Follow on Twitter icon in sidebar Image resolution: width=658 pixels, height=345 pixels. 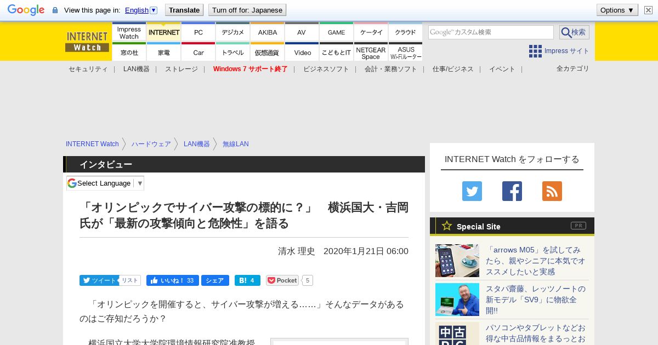coord(472,191)
